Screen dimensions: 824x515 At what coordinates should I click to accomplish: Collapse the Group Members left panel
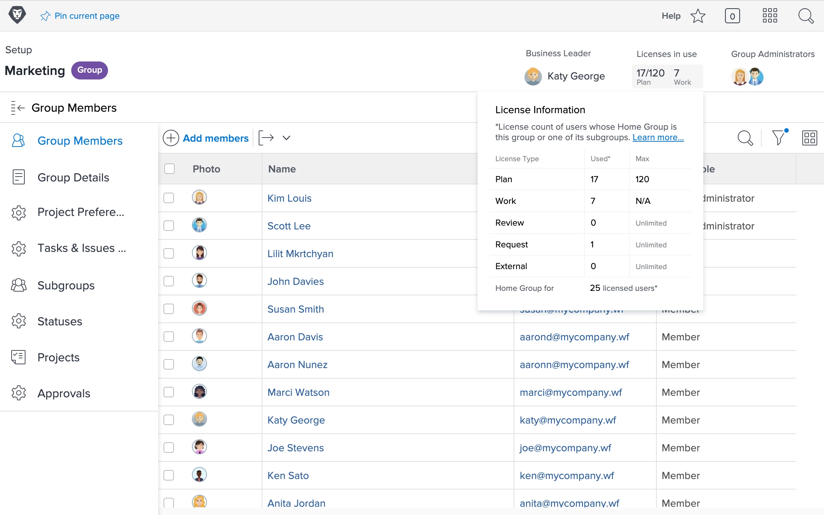[x=18, y=108]
